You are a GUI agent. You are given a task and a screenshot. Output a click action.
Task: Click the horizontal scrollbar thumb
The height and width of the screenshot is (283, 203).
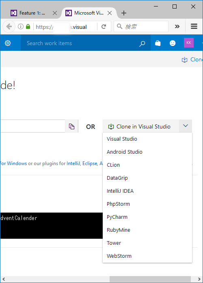(x=150, y=279)
